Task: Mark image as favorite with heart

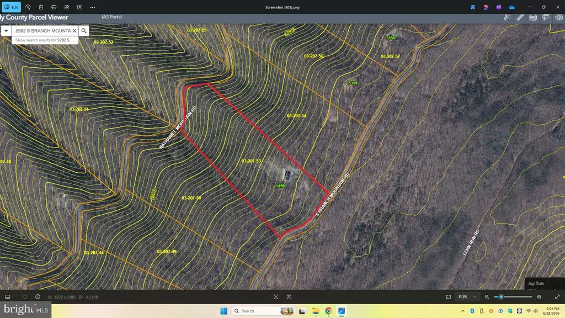Action: click(x=25, y=296)
